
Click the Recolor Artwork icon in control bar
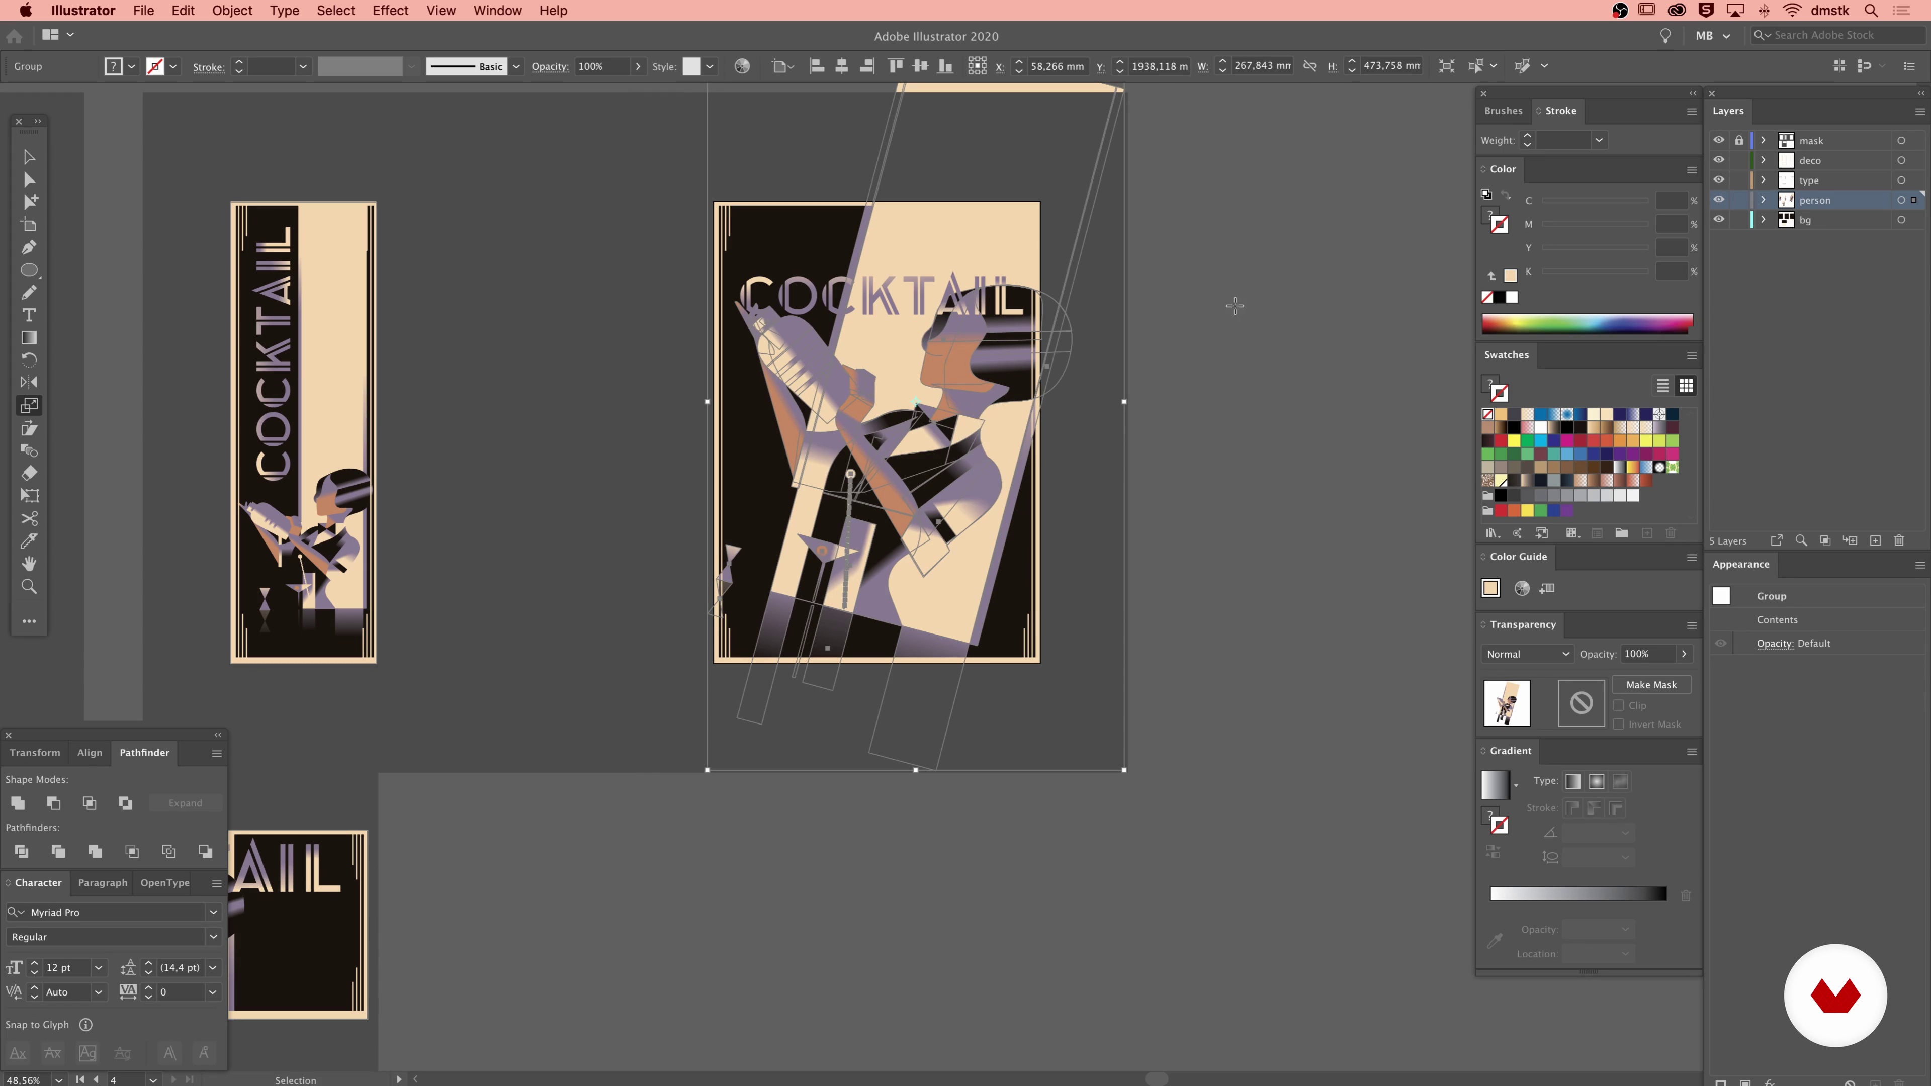pos(741,66)
